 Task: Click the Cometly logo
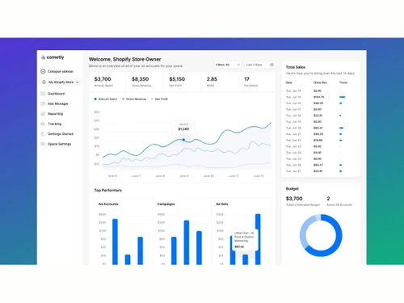tap(53, 57)
